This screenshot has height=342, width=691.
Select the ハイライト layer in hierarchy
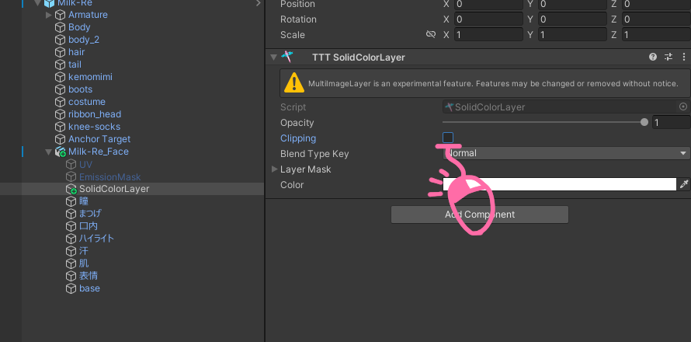tap(96, 239)
